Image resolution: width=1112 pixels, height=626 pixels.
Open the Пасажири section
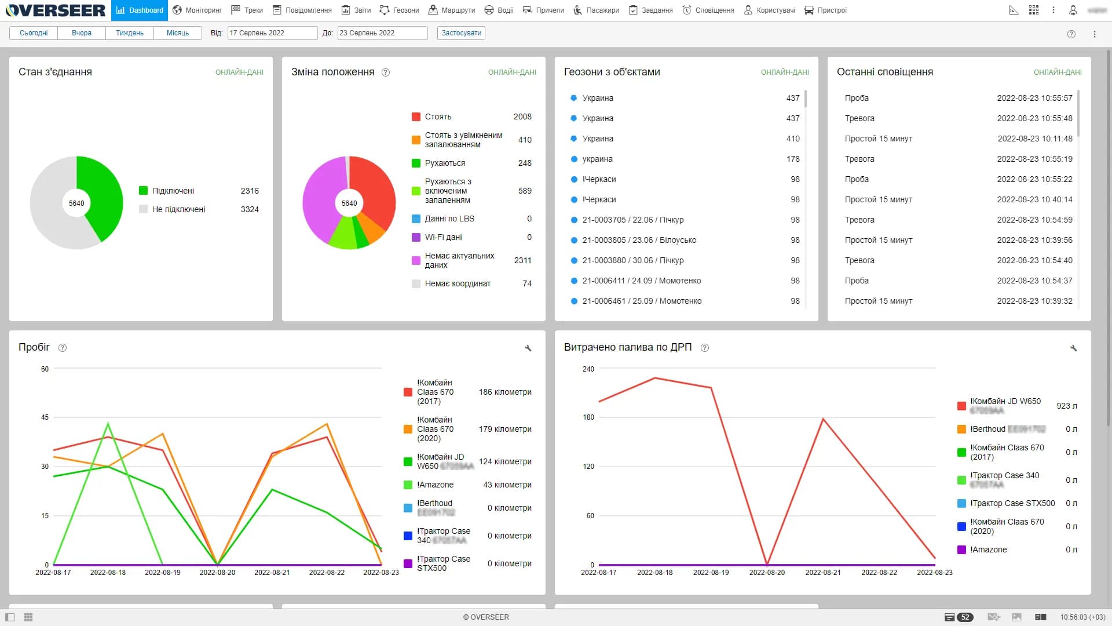point(596,10)
